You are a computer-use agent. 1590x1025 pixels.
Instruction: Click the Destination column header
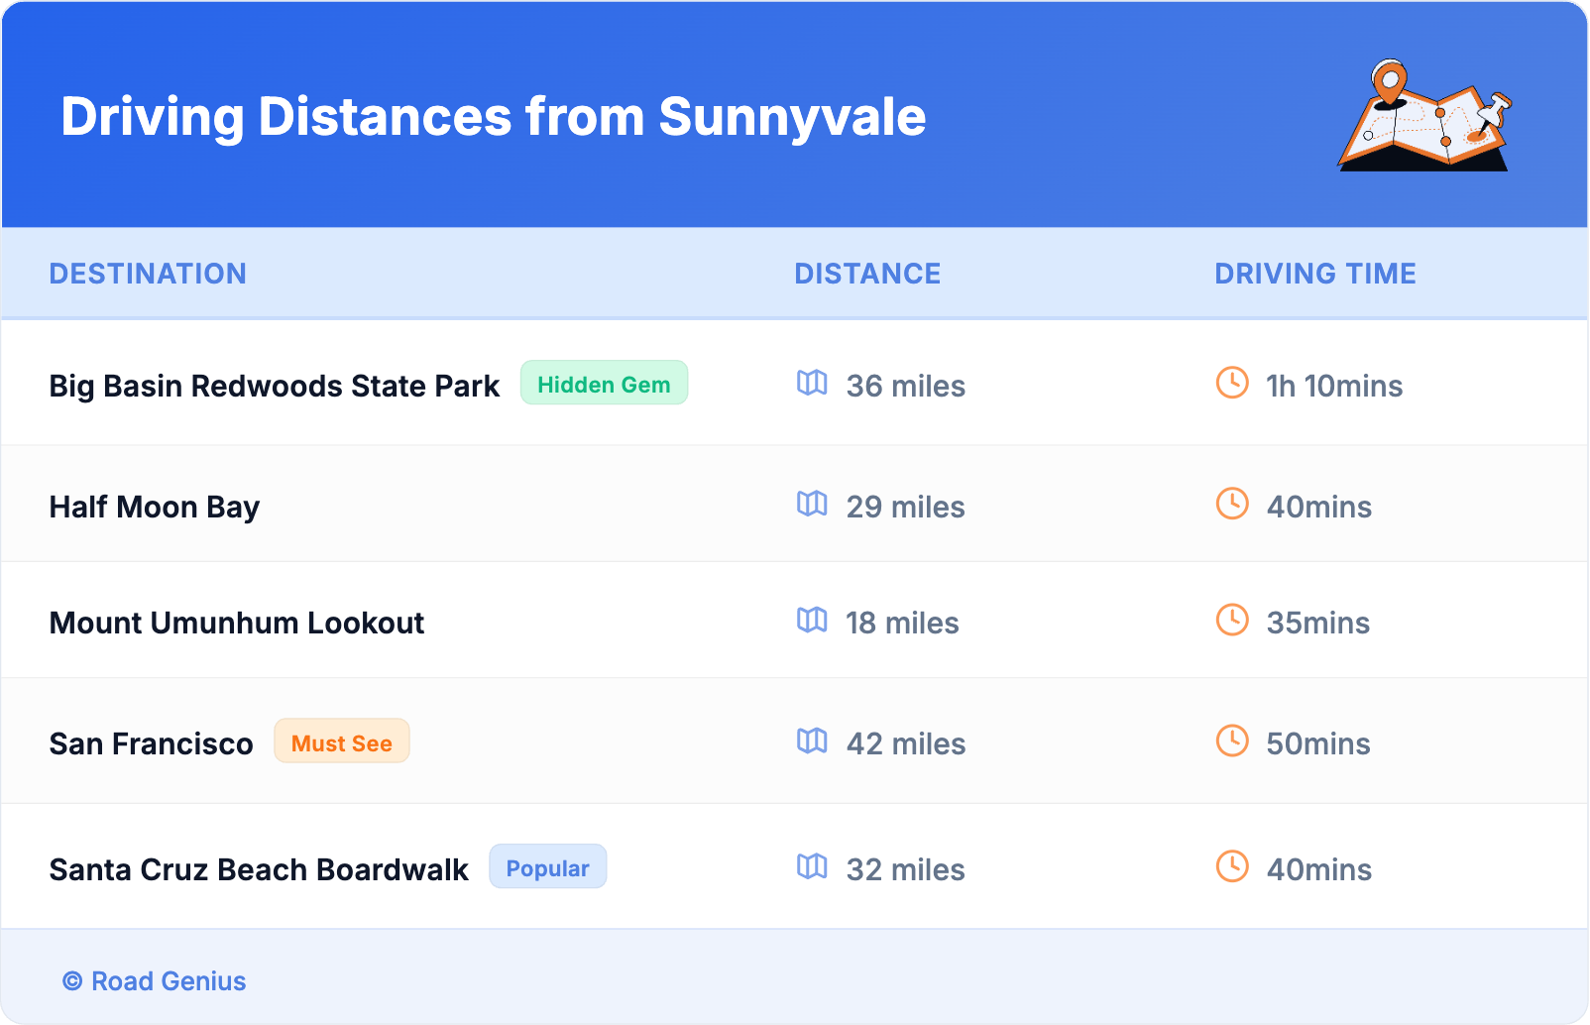[148, 274]
